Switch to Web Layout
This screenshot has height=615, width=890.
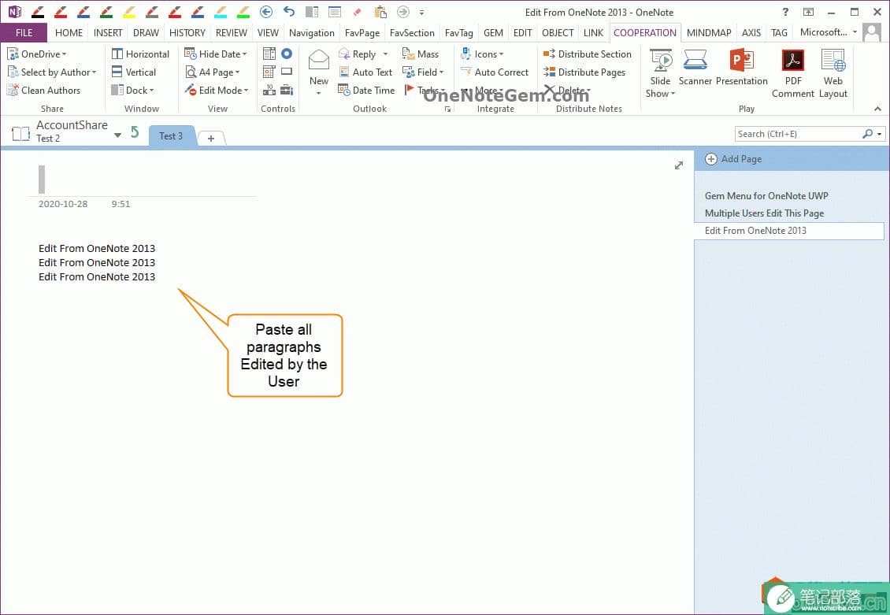(833, 74)
